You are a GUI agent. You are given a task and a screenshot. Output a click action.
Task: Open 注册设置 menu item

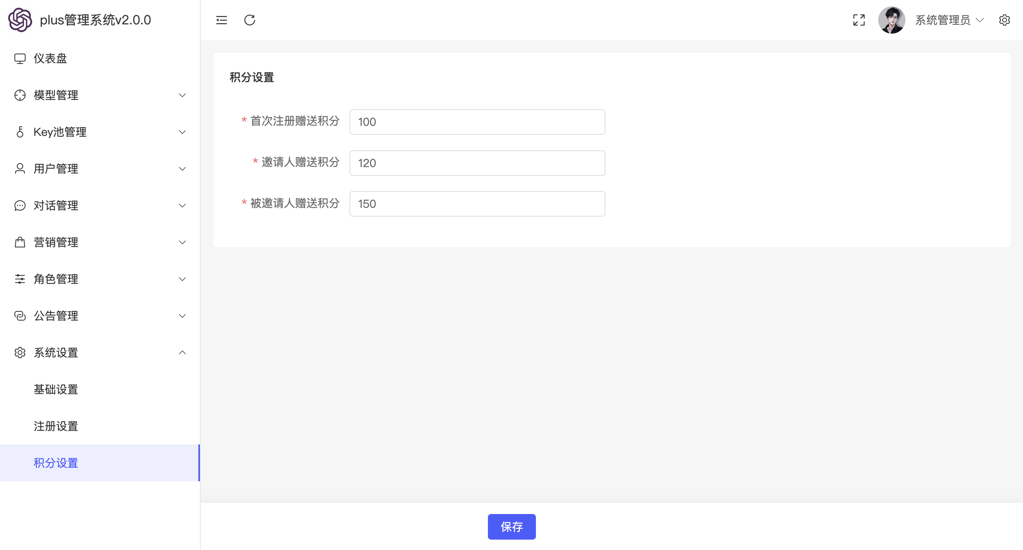pyautogui.click(x=56, y=426)
